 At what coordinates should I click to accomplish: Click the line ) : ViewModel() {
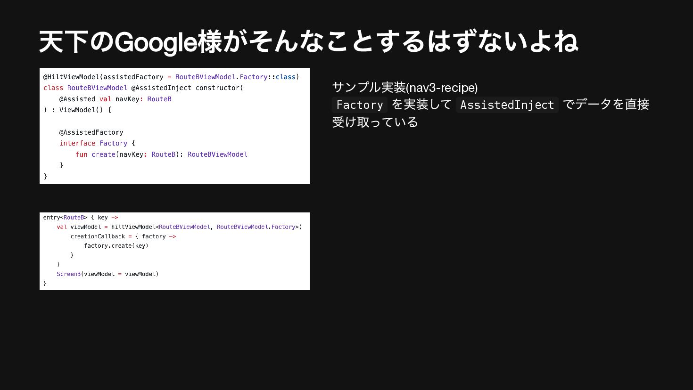coord(77,110)
